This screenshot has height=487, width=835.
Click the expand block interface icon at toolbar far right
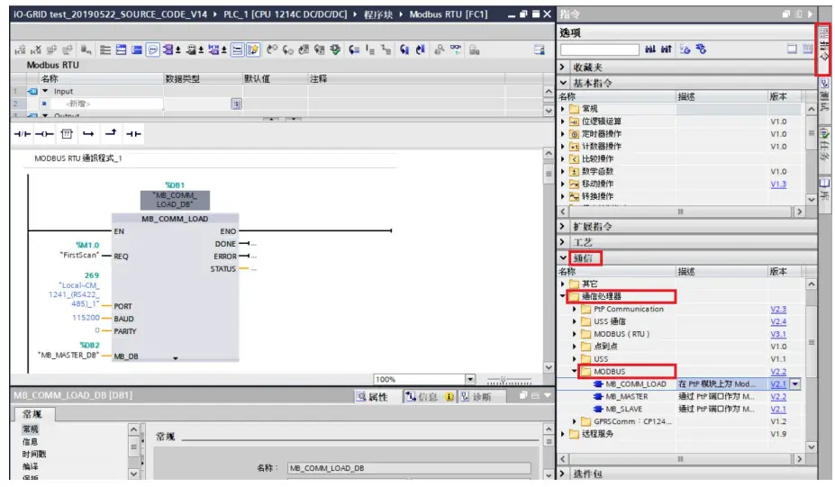coord(540,50)
